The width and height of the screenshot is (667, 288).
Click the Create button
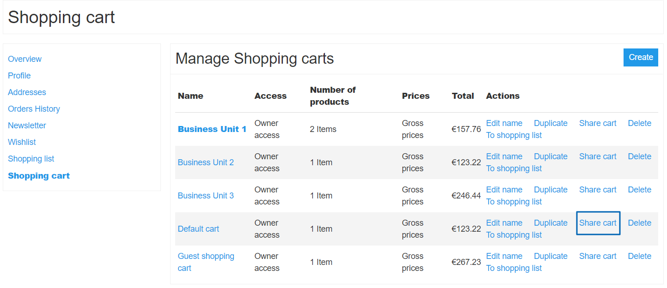[641, 57]
